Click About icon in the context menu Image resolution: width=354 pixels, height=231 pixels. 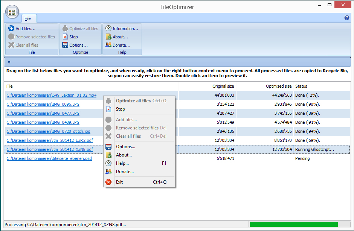tap(108, 155)
